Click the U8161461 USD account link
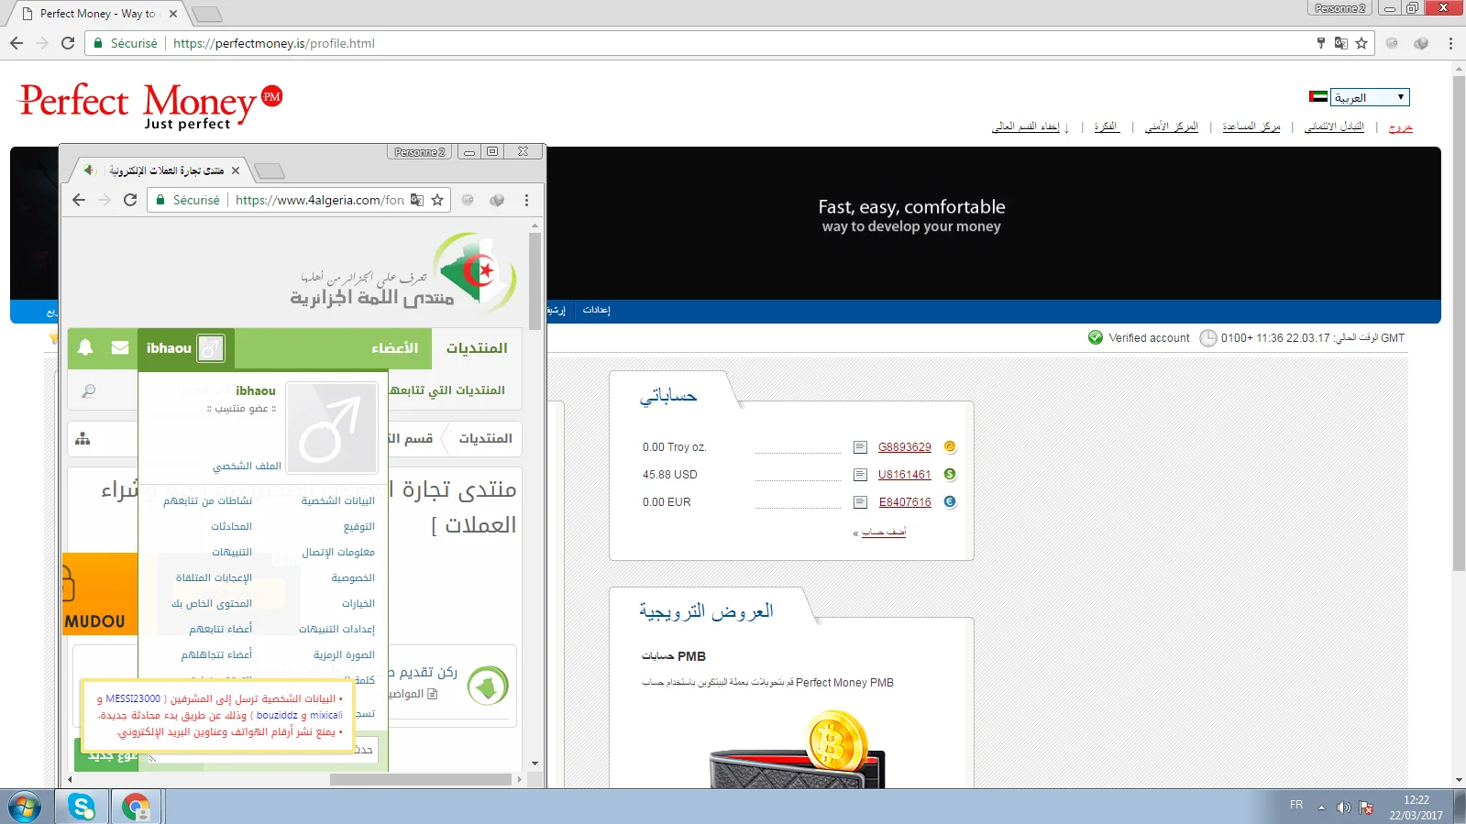The width and height of the screenshot is (1466, 824). (x=905, y=475)
